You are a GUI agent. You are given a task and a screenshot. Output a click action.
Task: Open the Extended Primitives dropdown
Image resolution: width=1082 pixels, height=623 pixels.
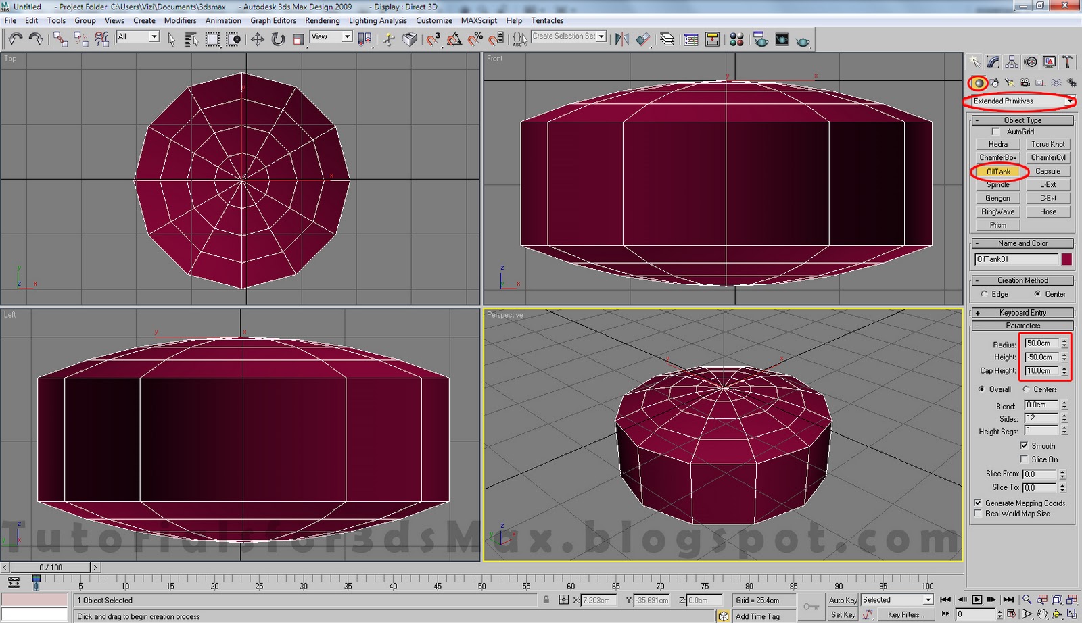(x=1071, y=101)
